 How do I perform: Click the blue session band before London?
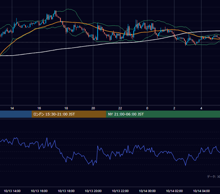[16, 114]
